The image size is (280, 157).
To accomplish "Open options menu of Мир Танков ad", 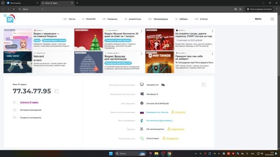I will point(212,54).
